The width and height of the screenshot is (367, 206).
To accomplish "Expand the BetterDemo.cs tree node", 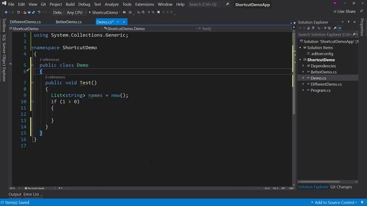I will [303, 72].
